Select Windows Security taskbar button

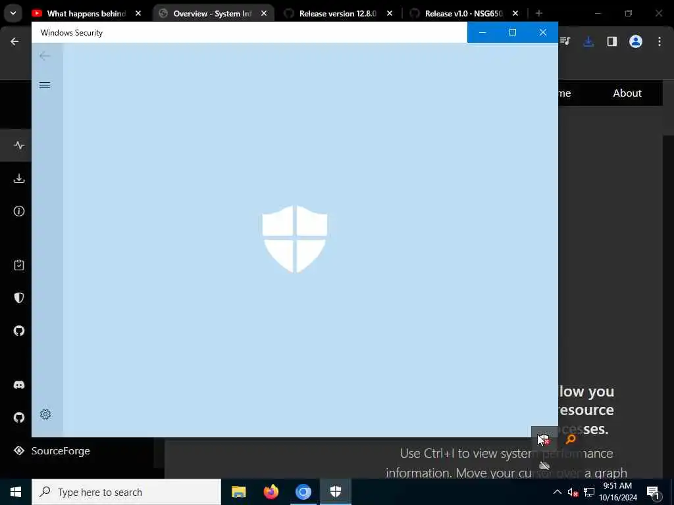pyautogui.click(x=335, y=492)
